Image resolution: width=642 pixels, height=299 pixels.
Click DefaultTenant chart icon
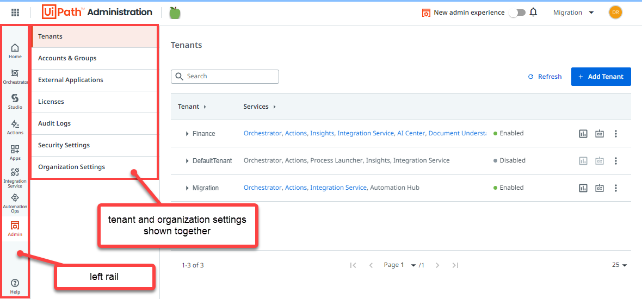583,161
